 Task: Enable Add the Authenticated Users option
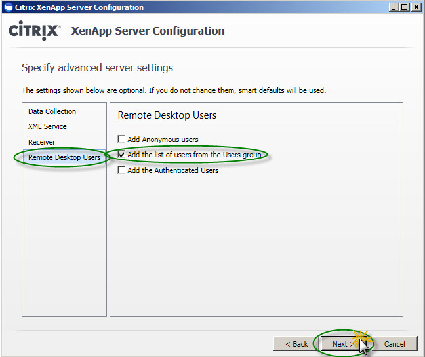tap(121, 170)
